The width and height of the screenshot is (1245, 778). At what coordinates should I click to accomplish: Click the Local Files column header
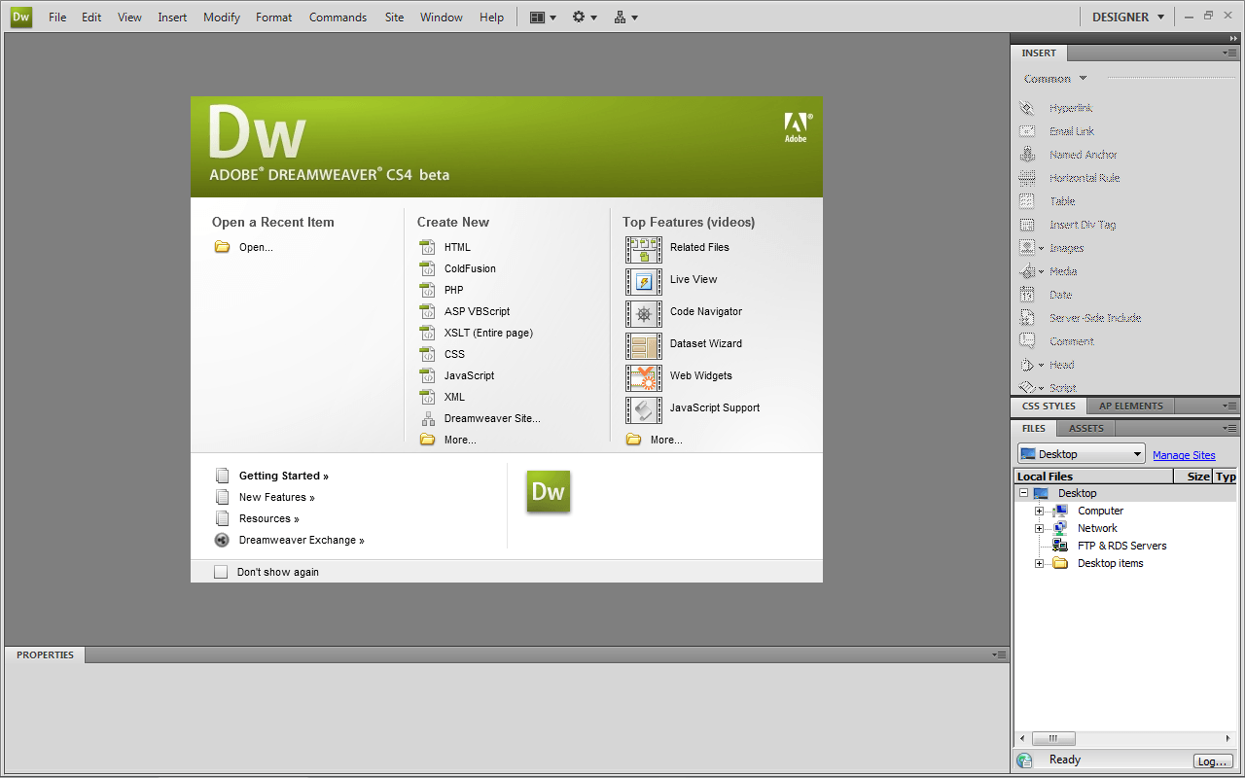click(x=1093, y=477)
